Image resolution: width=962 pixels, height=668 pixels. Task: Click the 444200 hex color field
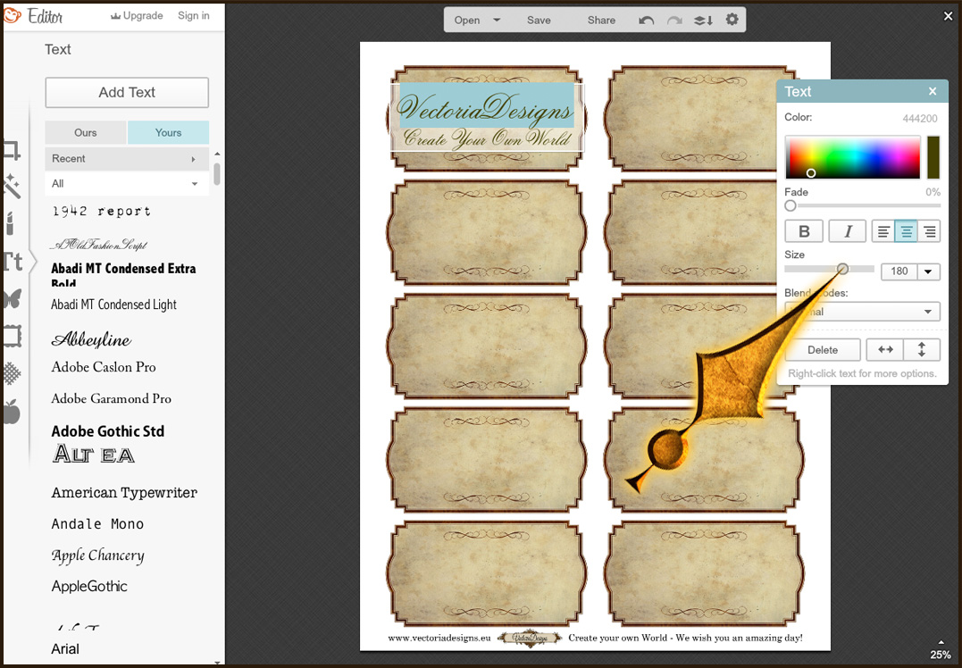(x=920, y=119)
